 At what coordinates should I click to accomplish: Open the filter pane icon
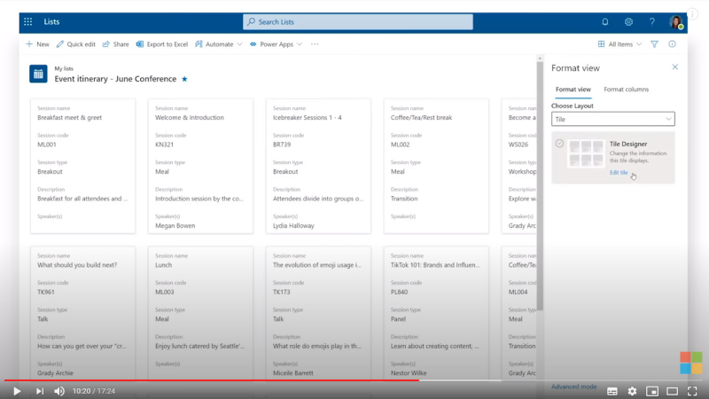[x=654, y=43]
